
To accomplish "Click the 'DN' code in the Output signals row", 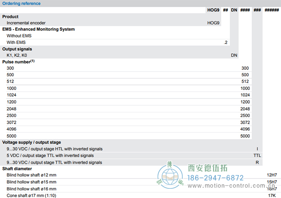I will tap(234, 55).
